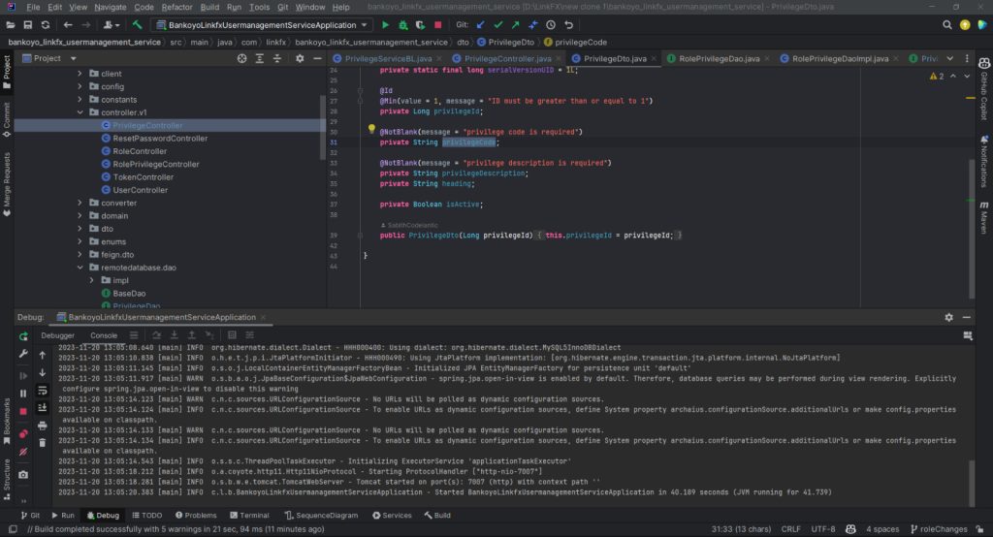Click the yellow intention lightbulb in editor

tap(370, 129)
